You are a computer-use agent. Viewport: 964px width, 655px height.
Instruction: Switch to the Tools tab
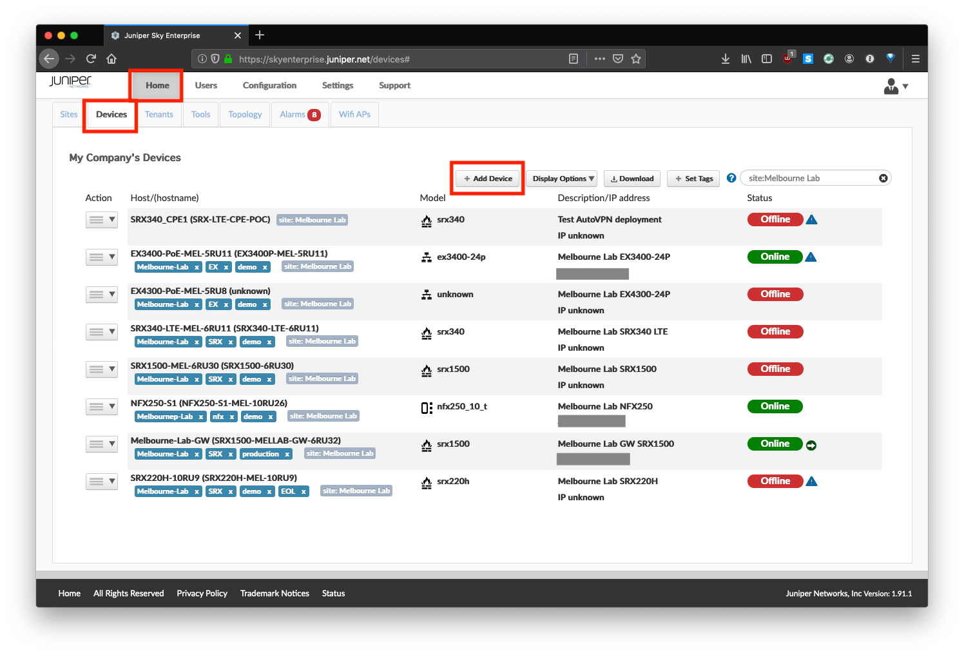pyautogui.click(x=201, y=114)
